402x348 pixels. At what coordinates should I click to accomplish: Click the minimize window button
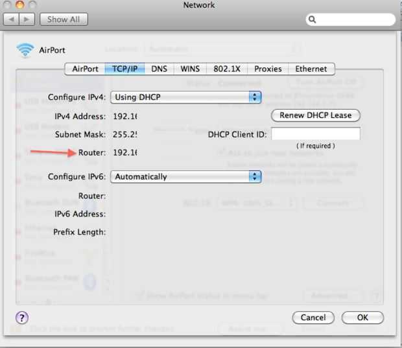(20, 5)
